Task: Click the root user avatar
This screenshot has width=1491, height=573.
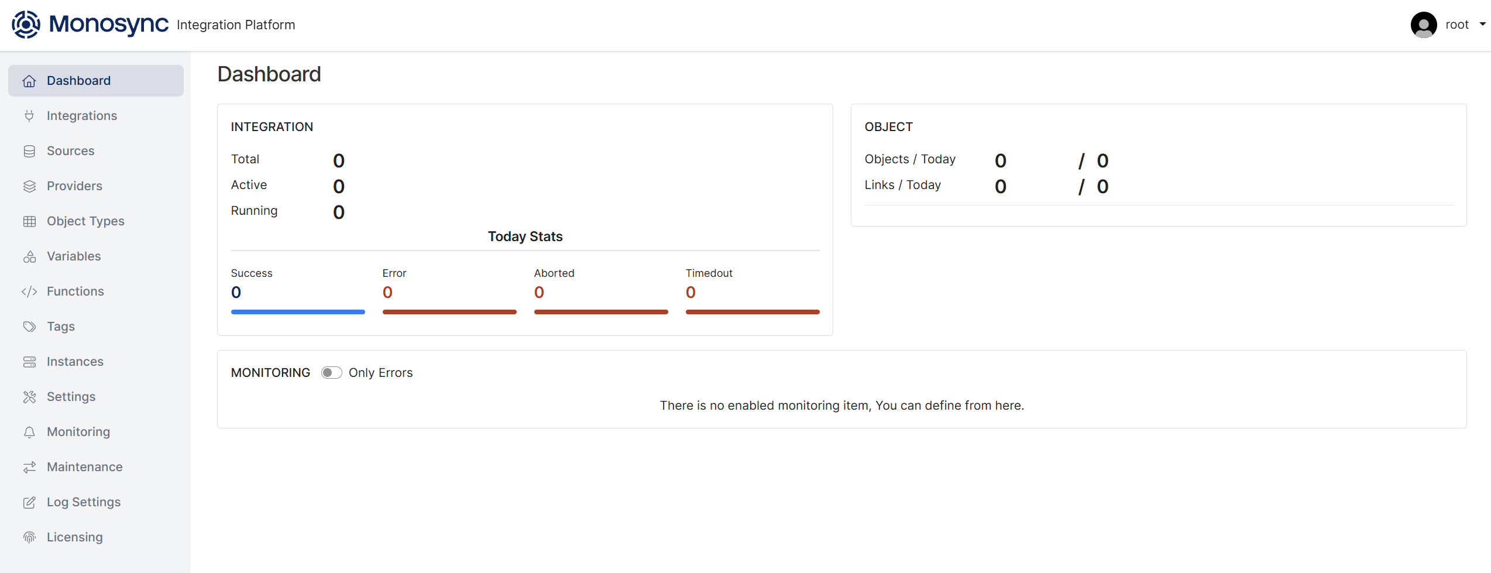Action: pyautogui.click(x=1424, y=25)
